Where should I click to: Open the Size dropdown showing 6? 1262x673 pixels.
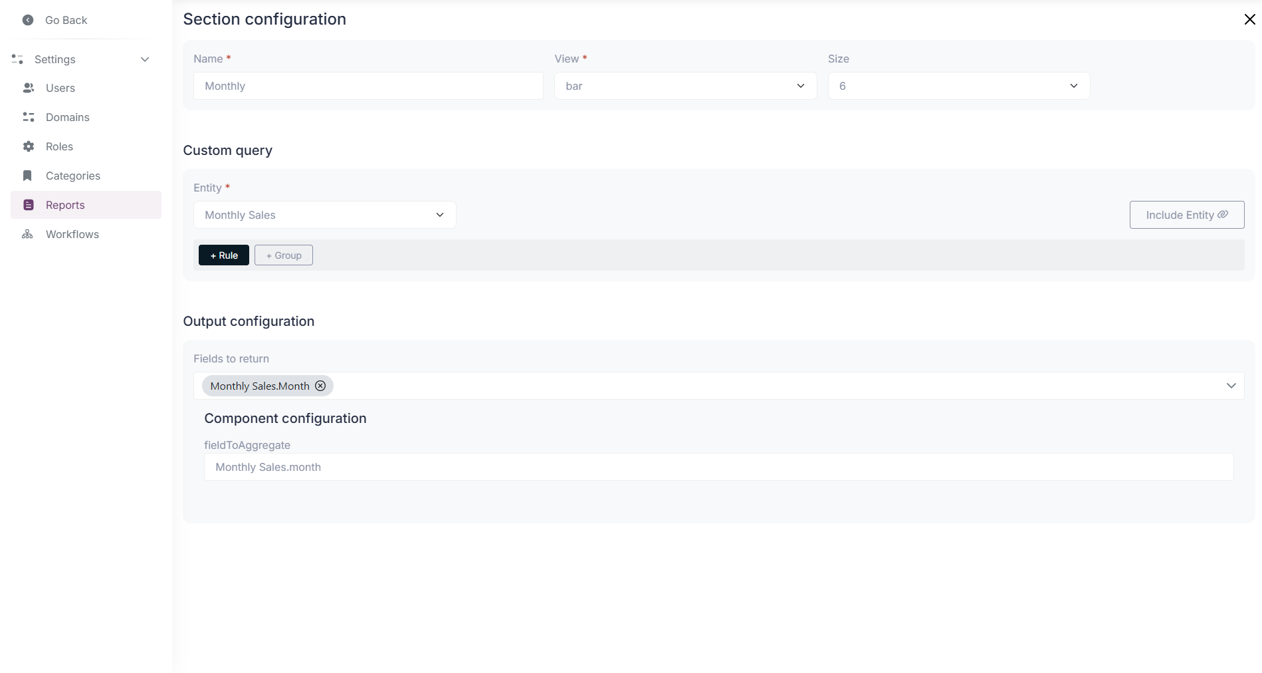957,86
